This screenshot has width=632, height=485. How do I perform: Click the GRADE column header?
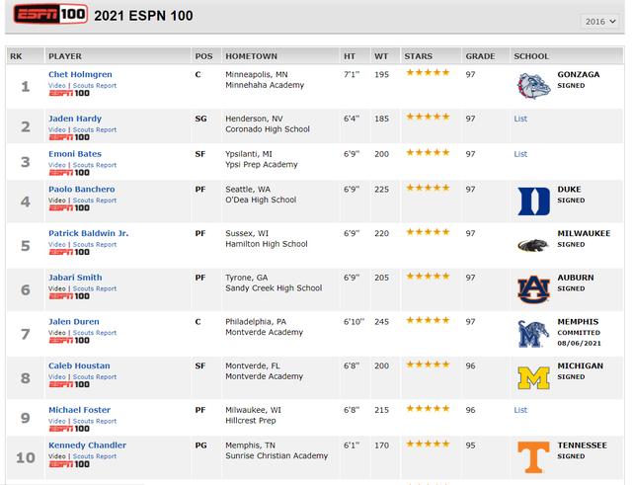tap(480, 56)
